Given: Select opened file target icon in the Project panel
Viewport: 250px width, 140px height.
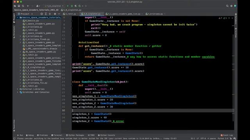Looking at the screenshot, I should click(42, 14).
